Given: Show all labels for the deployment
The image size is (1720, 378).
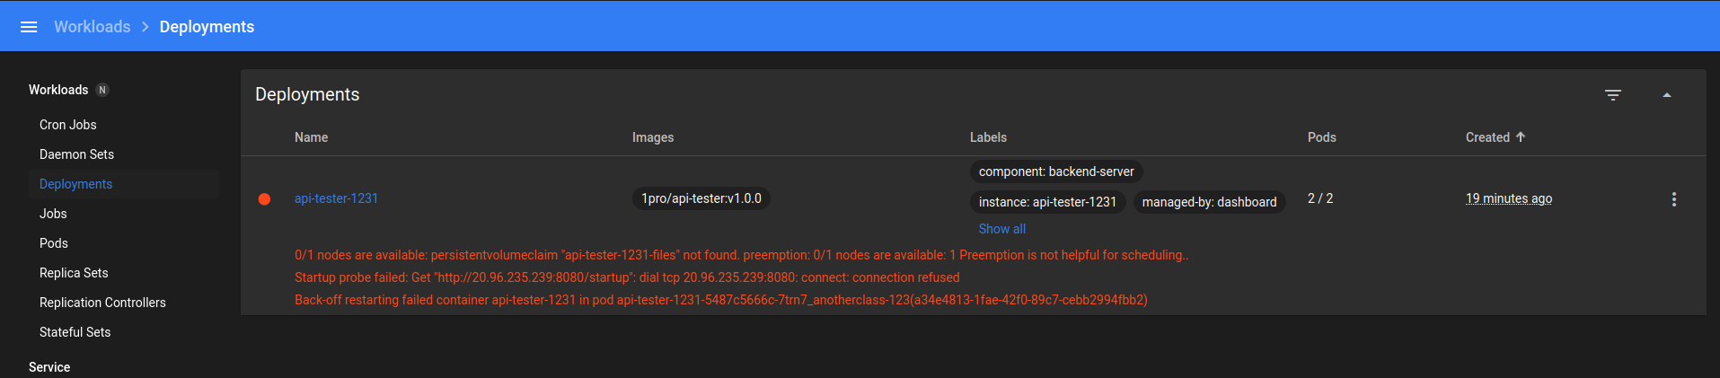Looking at the screenshot, I should point(1002,229).
